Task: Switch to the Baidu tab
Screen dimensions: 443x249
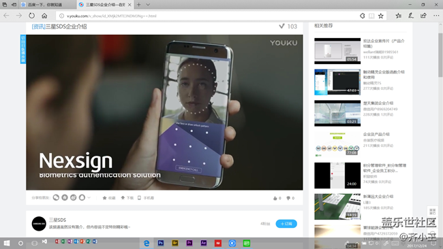Action: pos(47,5)
